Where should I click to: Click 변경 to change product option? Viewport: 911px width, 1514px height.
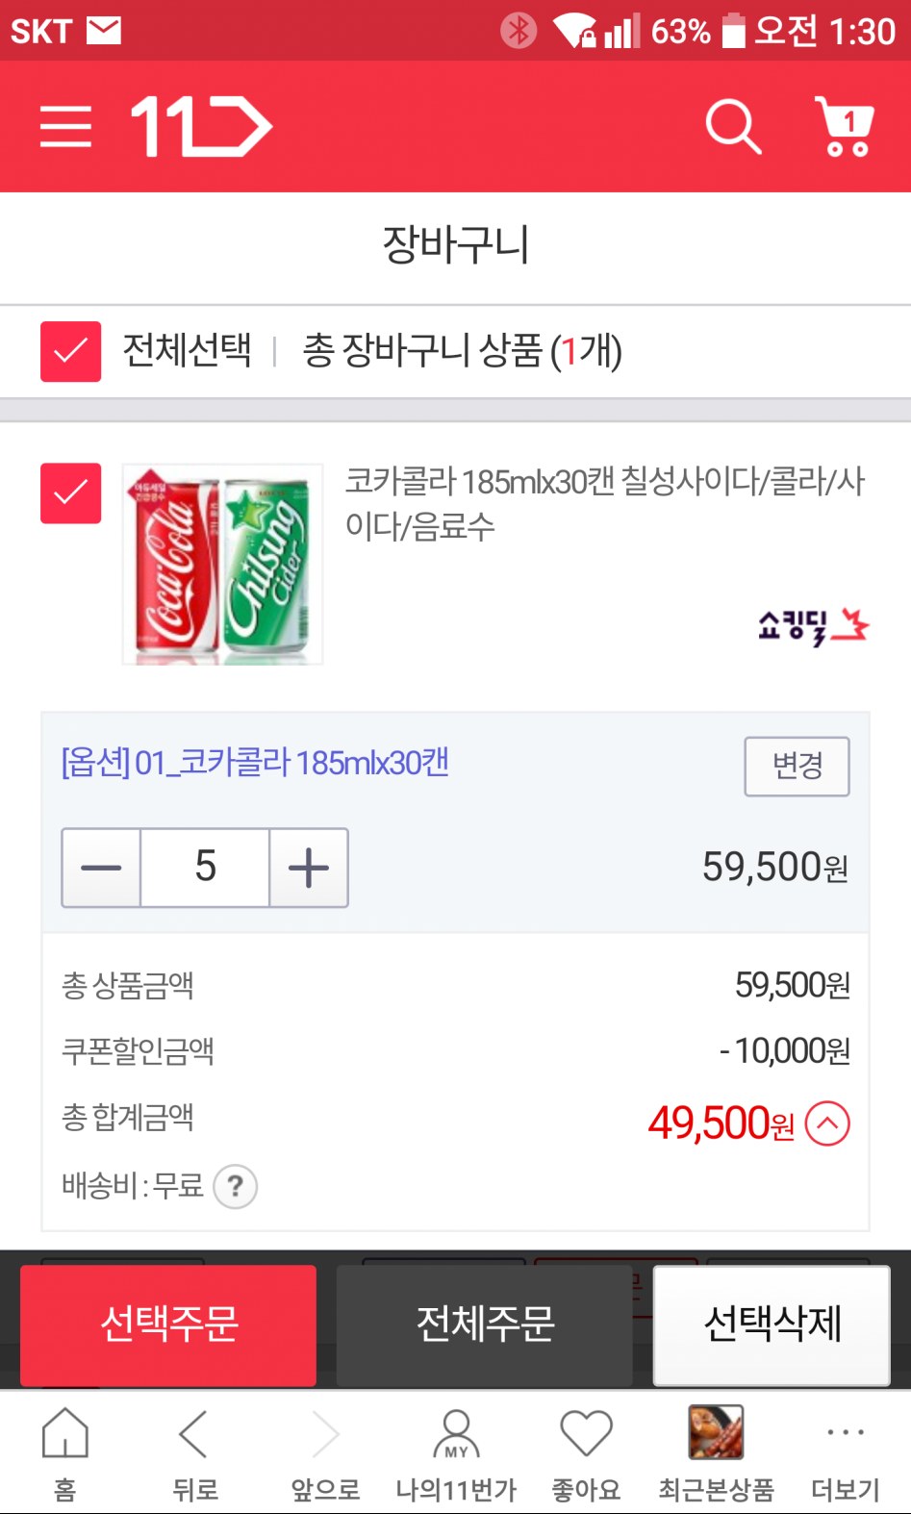[x=797, y=767]
